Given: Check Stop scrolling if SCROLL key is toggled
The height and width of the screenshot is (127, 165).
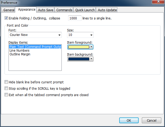Looking at the screenshot, I should click(6, 88).
